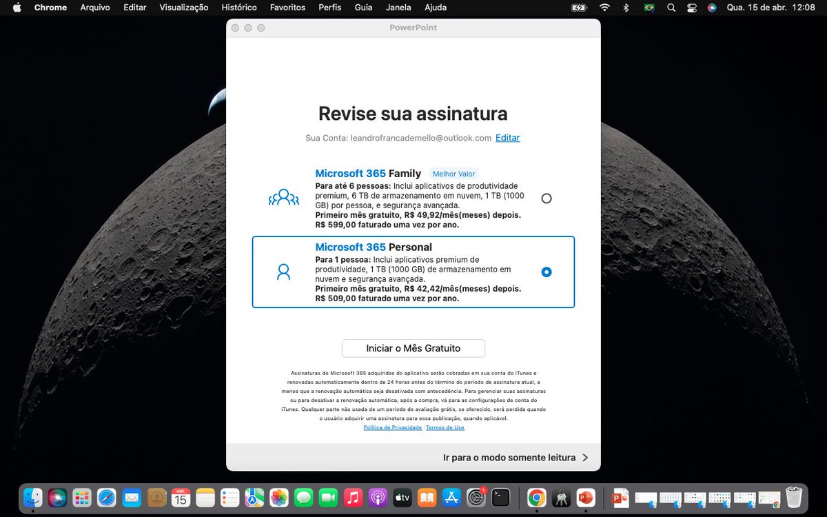Click the PowerPoint app icon in dock

(586, 497)
